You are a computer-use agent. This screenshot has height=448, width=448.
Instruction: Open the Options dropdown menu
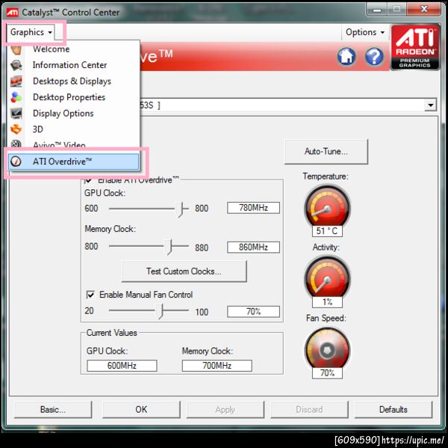tap(365, 32)
